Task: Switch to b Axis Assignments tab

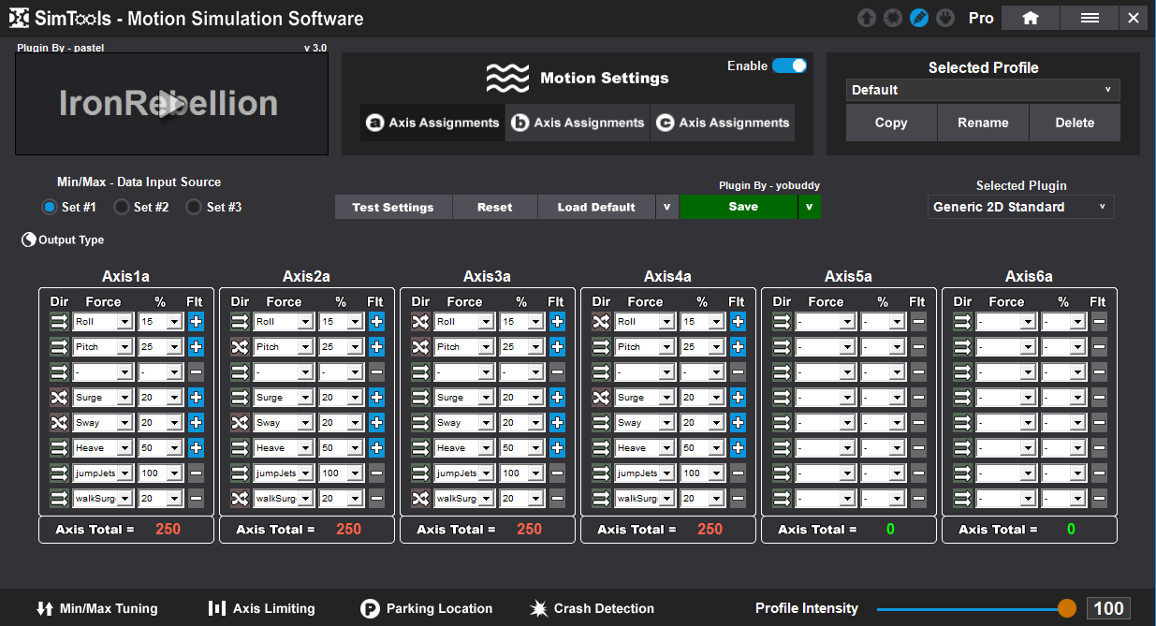Action: tap(578, 123)
